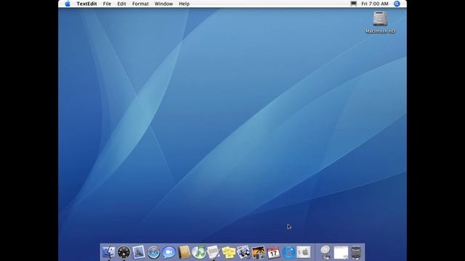Open the Apple menu
465x261 pixels.
(x=68, y=4)
